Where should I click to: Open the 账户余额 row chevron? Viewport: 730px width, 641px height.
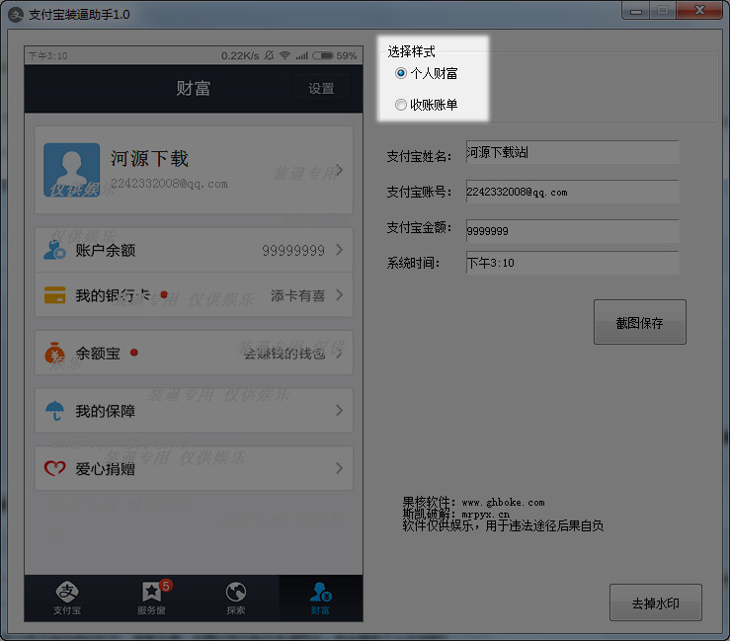340,250
